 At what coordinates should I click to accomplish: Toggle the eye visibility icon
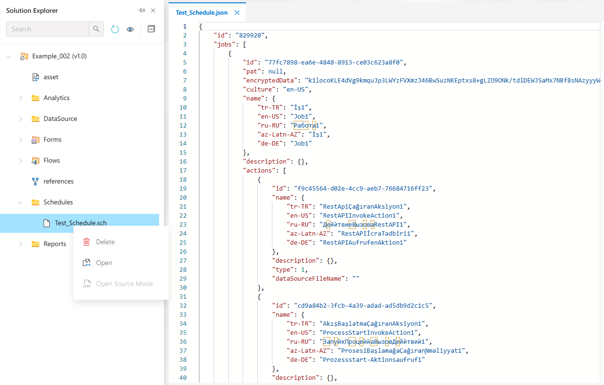pyautogui.click(x=130, y=29)
